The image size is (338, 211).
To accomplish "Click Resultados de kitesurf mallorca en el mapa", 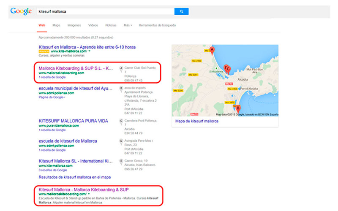I will [x=75, y=177].
